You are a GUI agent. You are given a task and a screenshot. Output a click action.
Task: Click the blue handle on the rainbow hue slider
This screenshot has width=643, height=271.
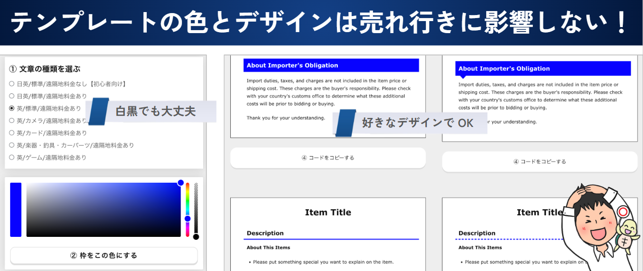point(188,219)
